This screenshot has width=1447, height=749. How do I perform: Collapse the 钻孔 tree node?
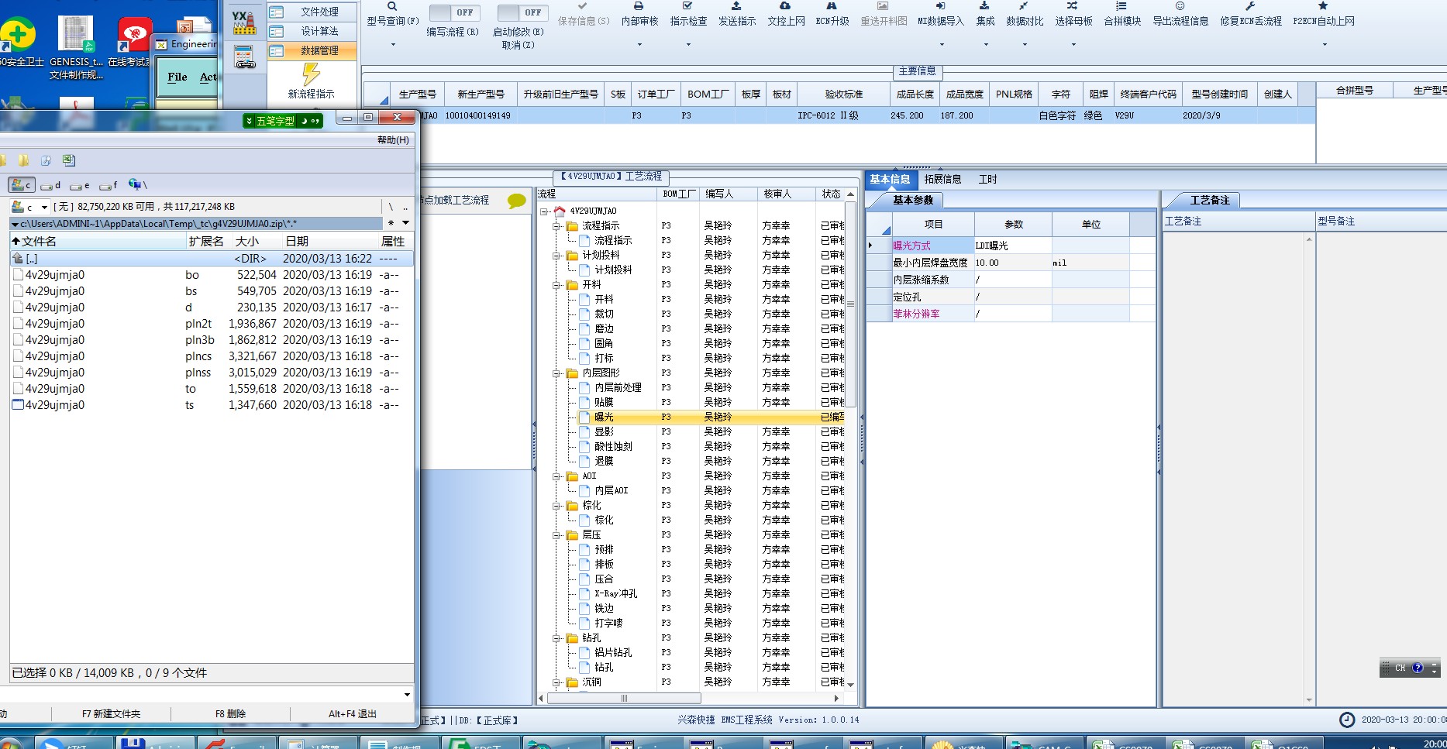coord(556,638)
